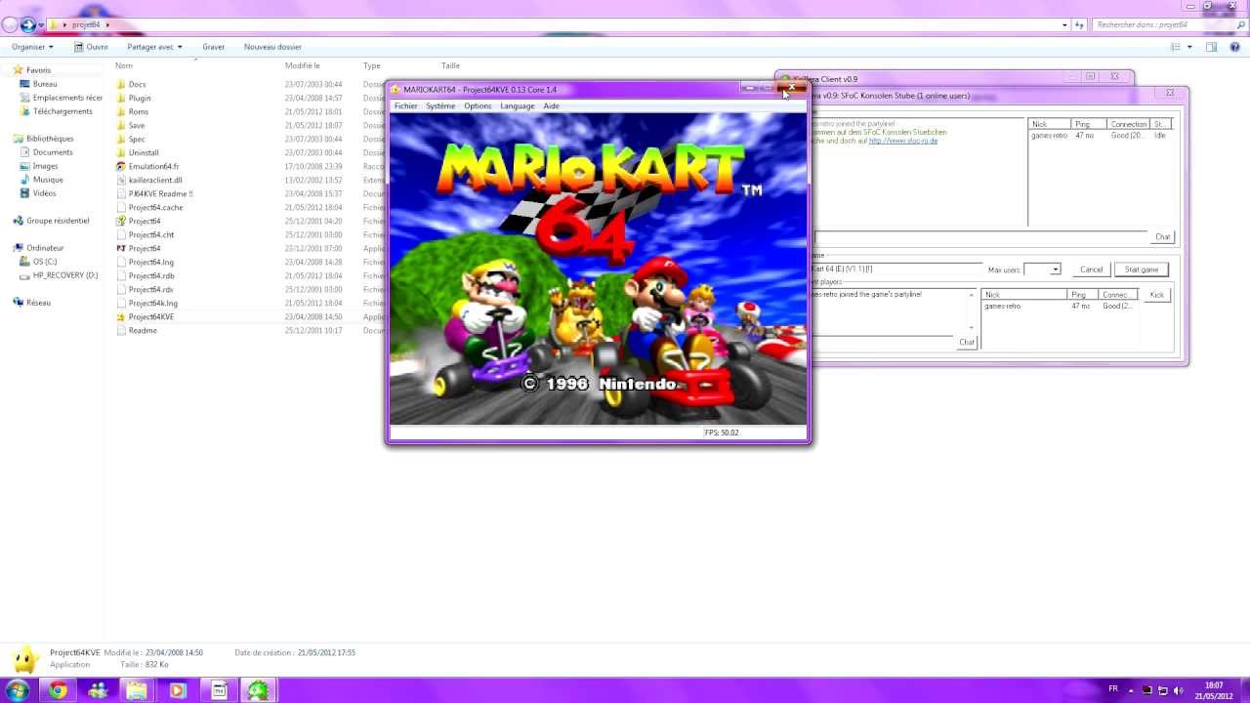Click Start game in Kaillera window
The image size is (1250, 703).
1142,269
